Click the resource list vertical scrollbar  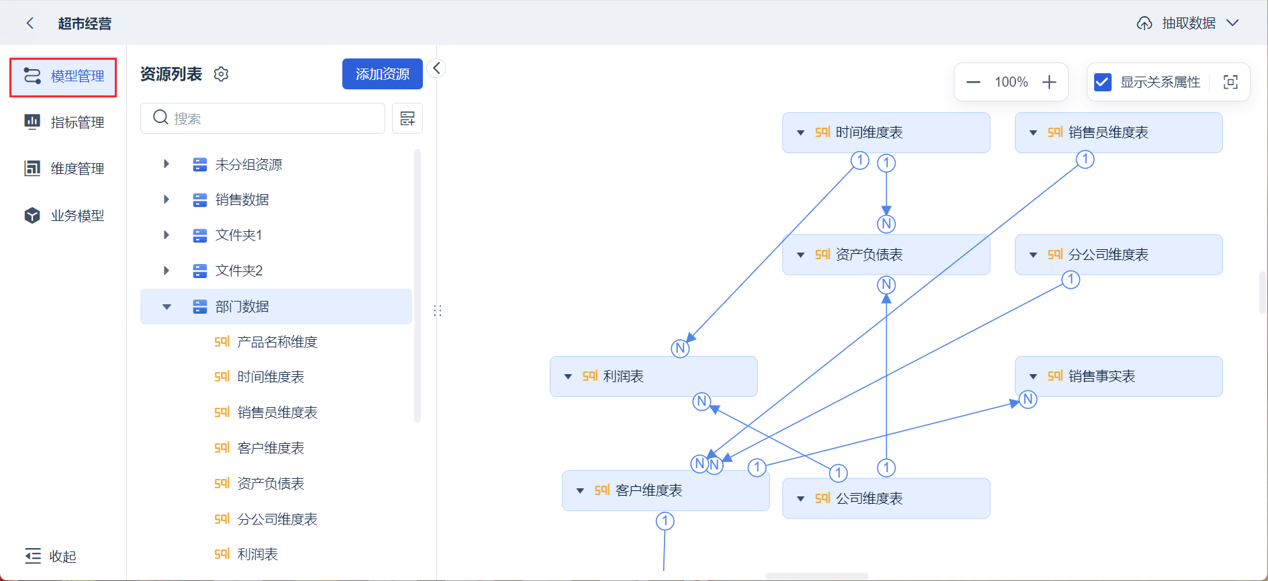click(418, 285)
